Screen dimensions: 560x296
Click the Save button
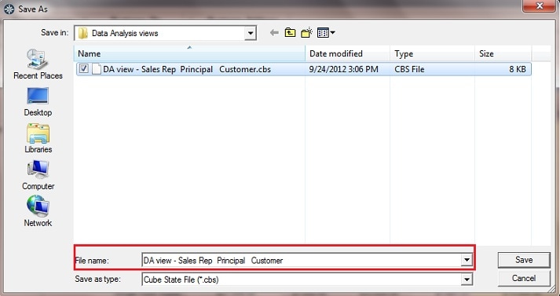tap(524, 260)
